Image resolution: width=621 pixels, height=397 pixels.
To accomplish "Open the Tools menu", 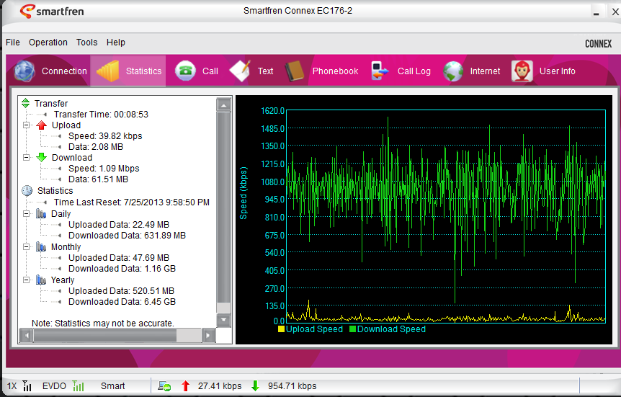I will click(x=86, y=43).
